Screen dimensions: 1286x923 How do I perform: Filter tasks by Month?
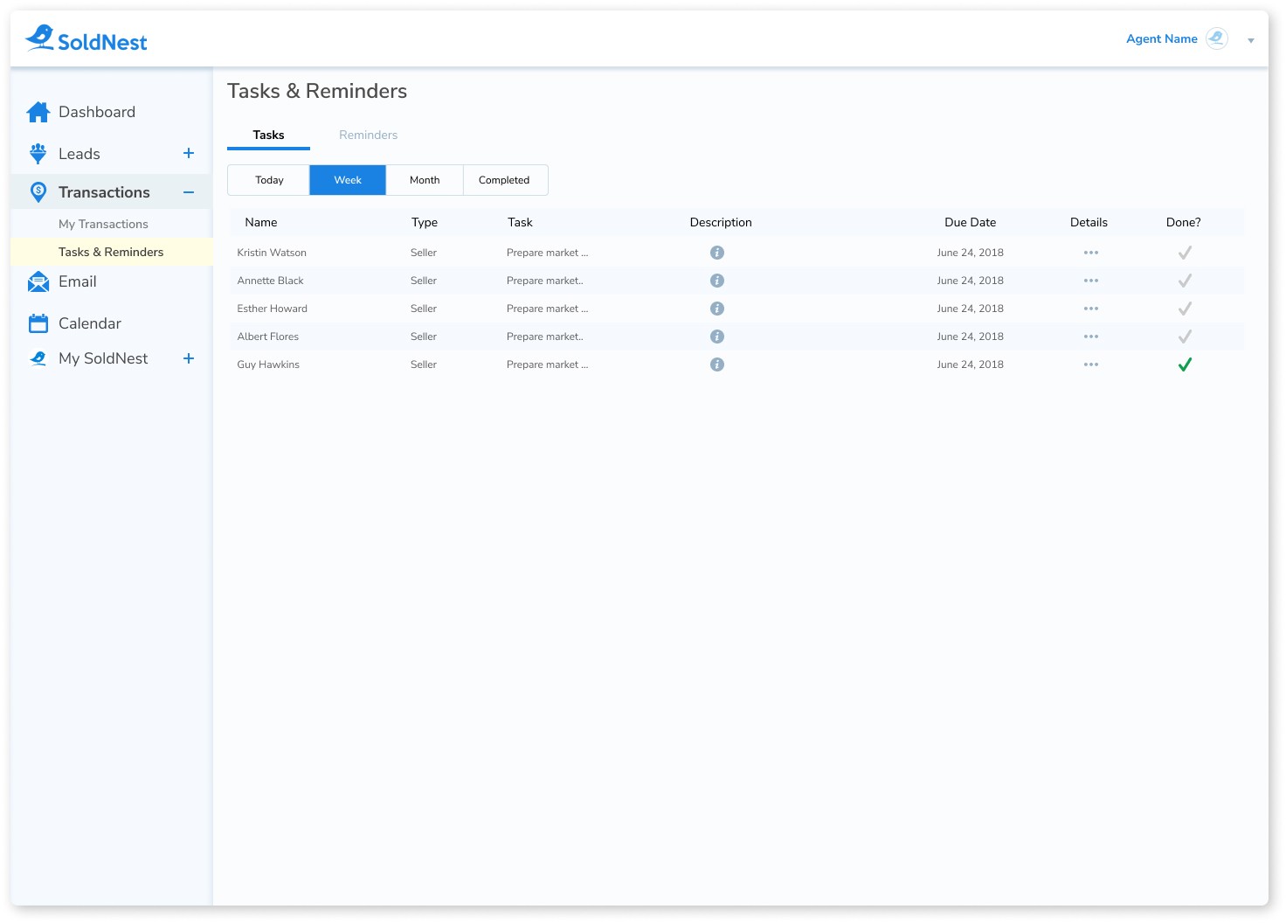point(425,180)
